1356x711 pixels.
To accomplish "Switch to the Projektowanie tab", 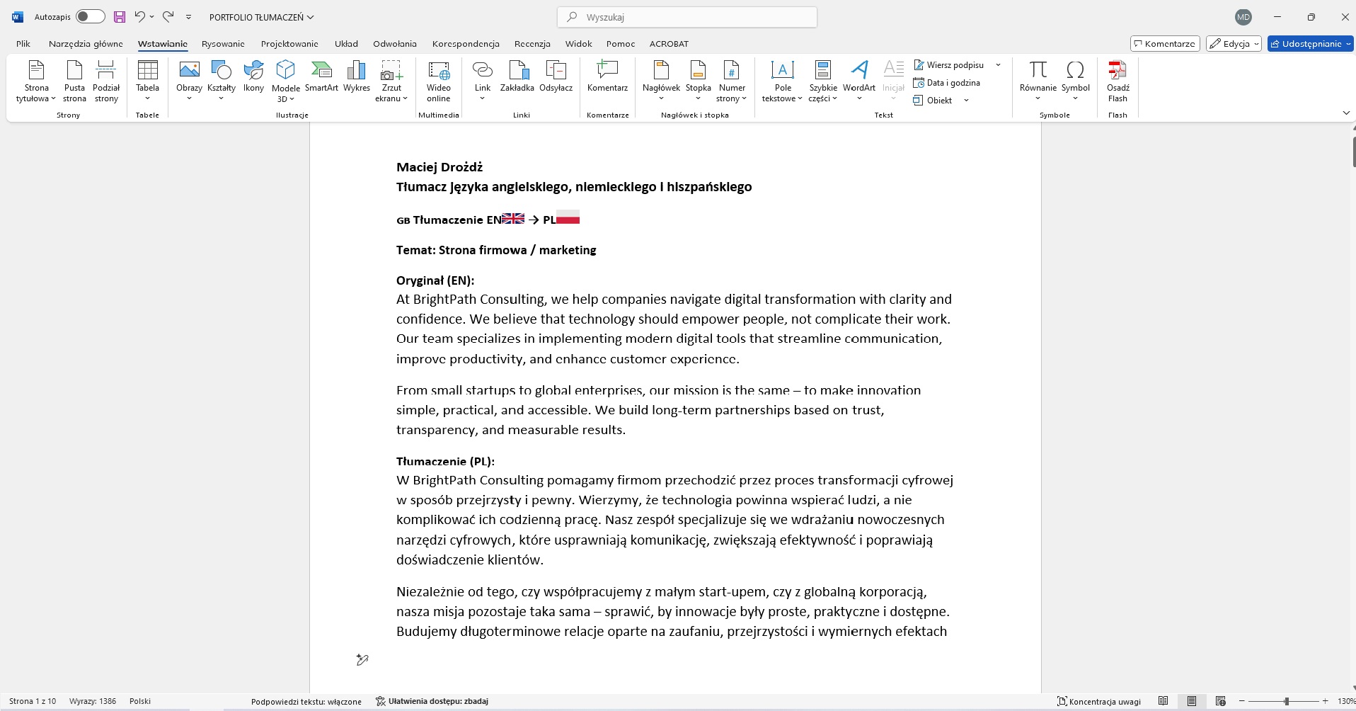I will pyautogui.click(x=289, y=44).
